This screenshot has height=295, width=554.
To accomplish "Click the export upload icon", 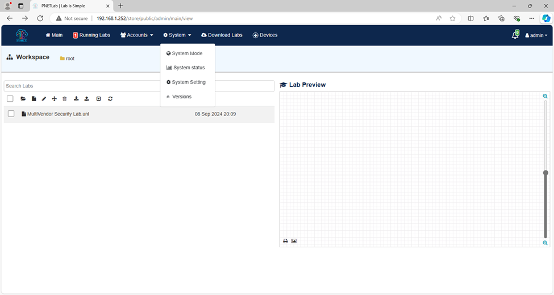I will point(86,98).
